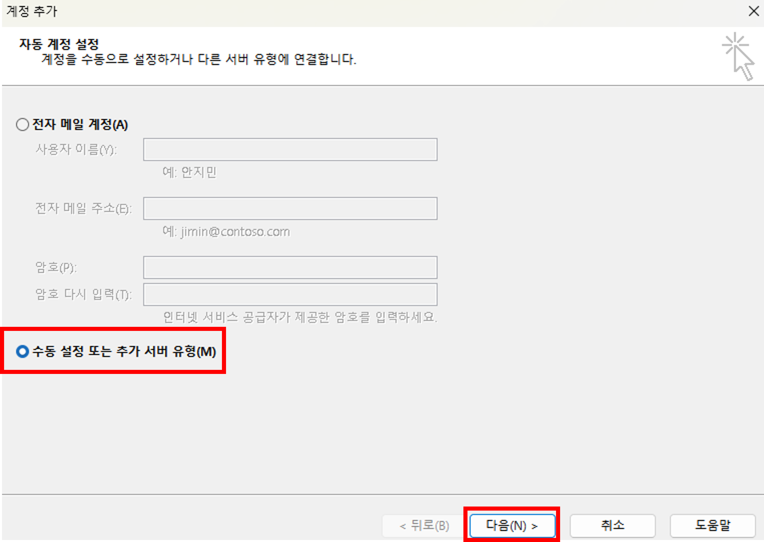Click the '전자 메일 주소(E):' field label
This screenshot has width=764, height=542.
tap(84, 208)
